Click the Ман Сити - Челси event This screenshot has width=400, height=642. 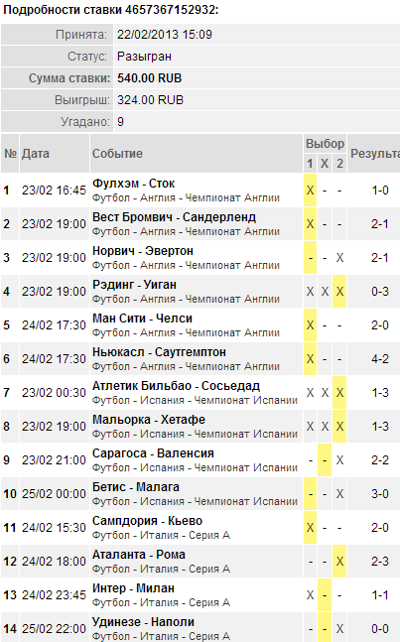coord(142,319)
